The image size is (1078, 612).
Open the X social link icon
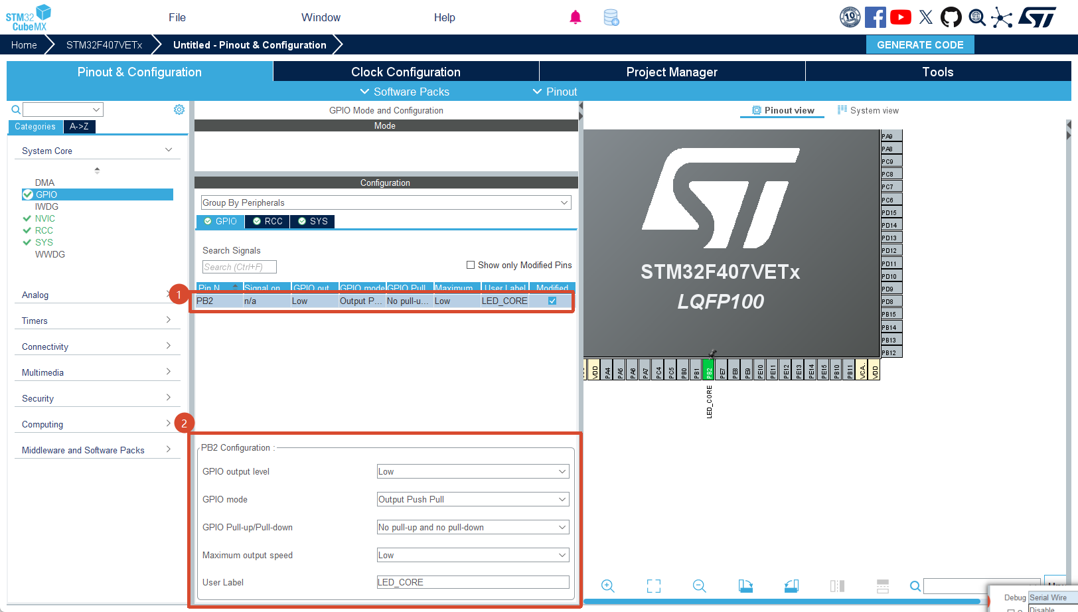[926, 17]
